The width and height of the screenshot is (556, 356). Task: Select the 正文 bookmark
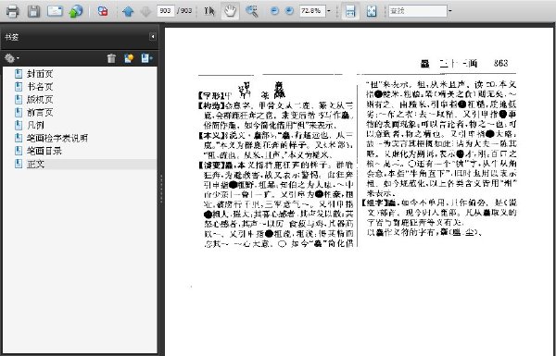[x=35, y=164]
